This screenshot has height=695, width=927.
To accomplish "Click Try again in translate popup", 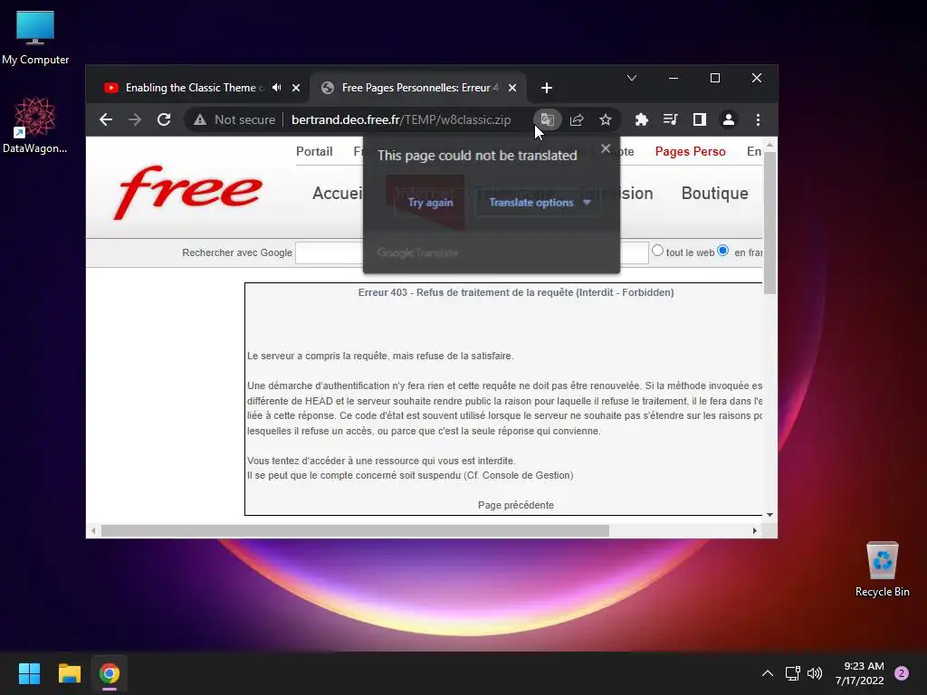I will 430,203.
